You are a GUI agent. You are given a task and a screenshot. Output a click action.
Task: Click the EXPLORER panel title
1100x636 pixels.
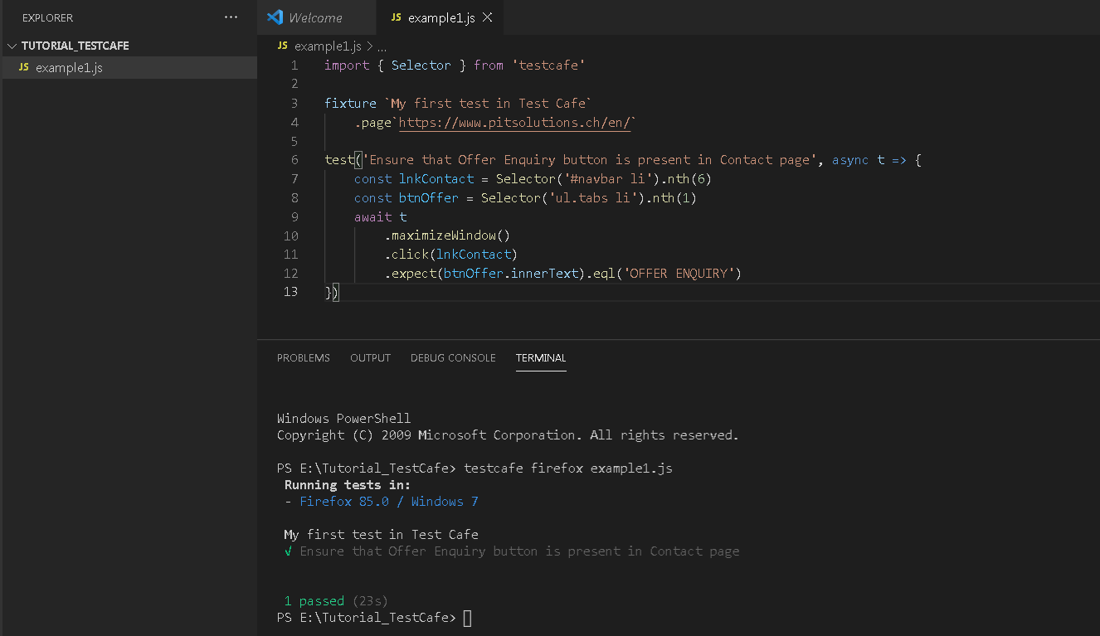[48, 17]
